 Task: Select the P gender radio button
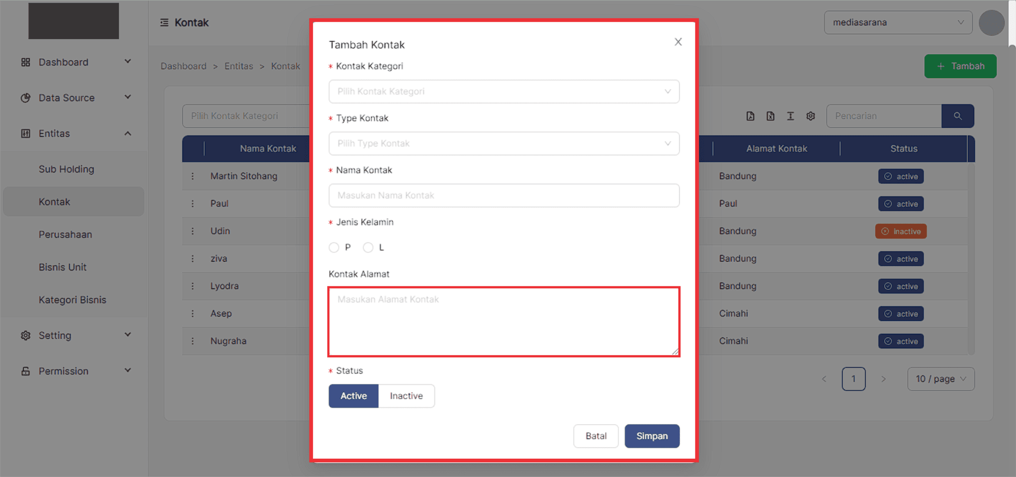click(334, 247)
